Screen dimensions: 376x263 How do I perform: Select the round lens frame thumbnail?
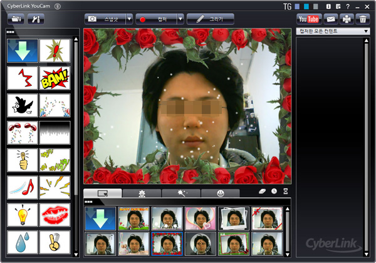(201, 244)
